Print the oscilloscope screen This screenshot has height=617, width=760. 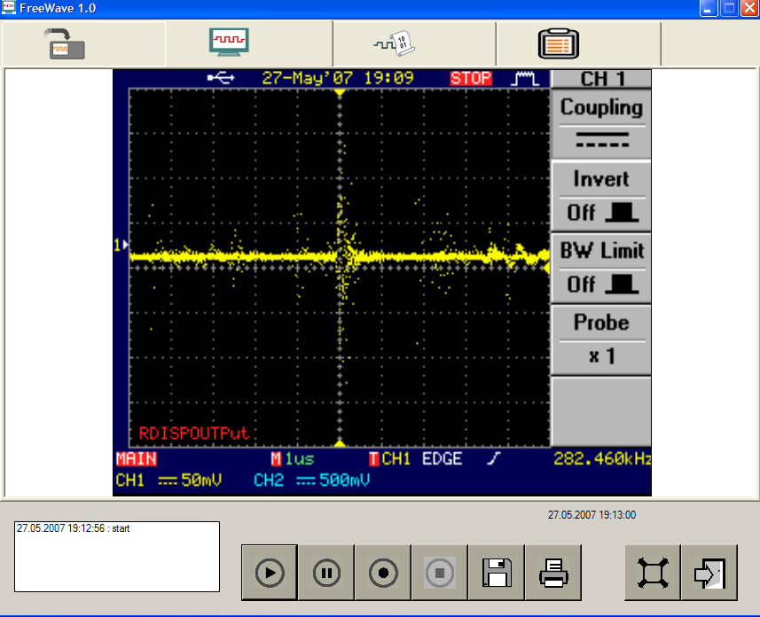[x=553, y=573]
